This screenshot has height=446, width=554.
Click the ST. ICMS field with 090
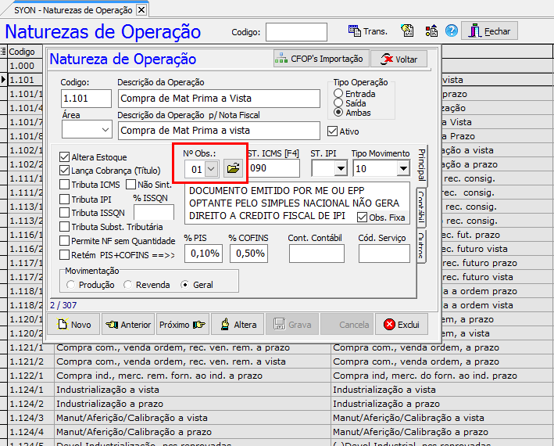(x=273, y=168)
